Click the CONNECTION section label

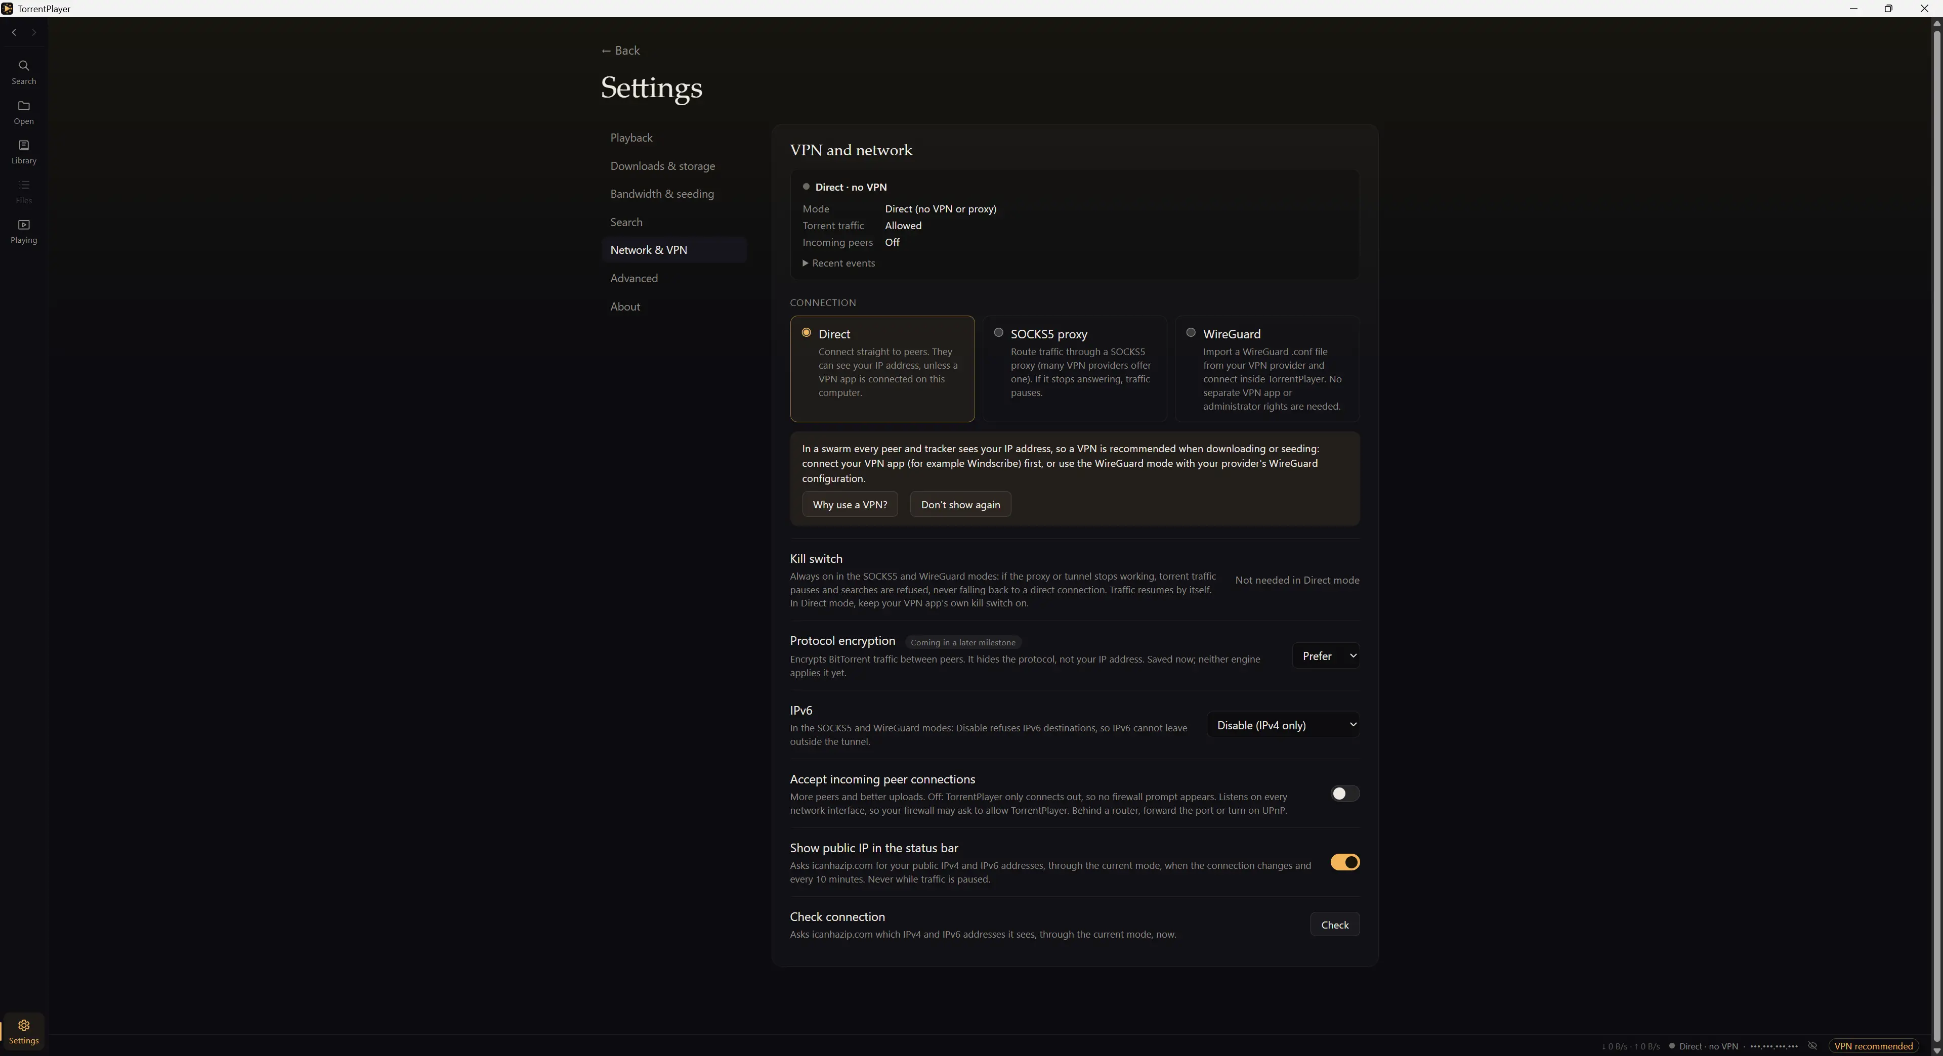tap(822, 302)
